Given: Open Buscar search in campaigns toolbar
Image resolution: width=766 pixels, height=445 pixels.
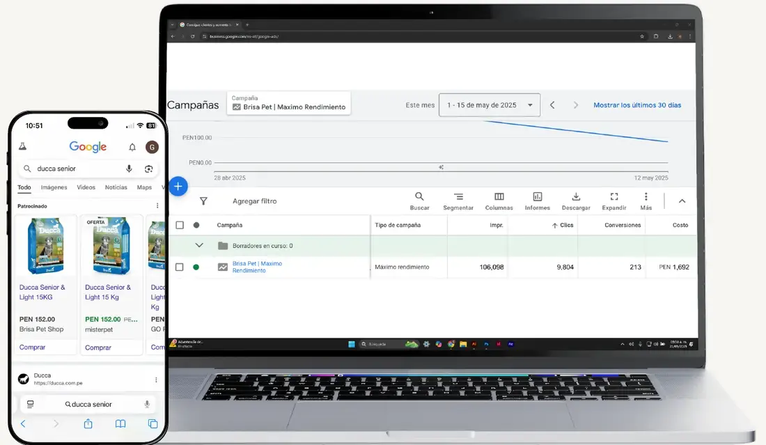Looking at the screenshot, I should point(419,201).
